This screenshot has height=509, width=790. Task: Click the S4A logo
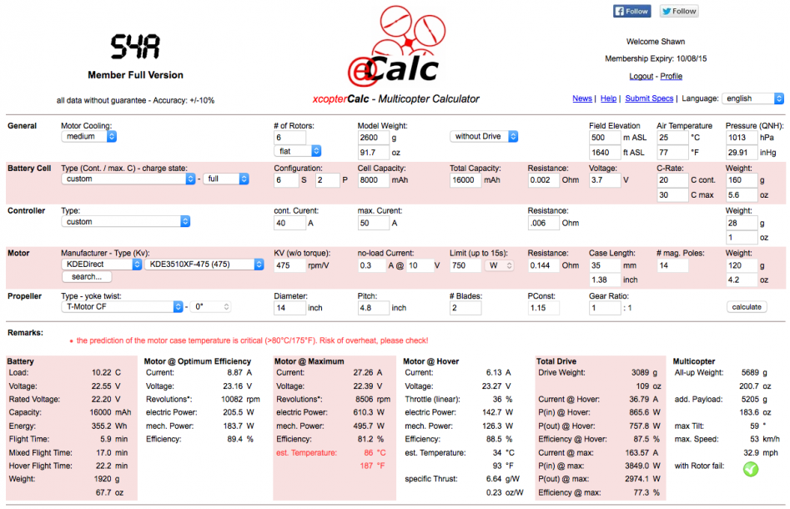[x=135, y=47]
